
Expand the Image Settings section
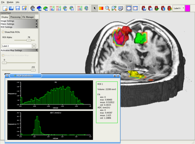(x=19, y=21)
